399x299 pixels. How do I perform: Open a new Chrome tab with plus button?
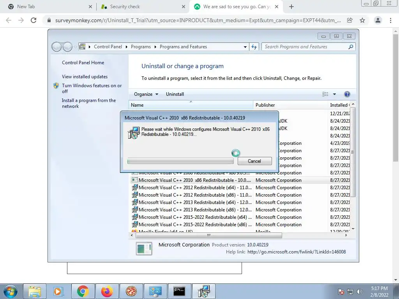291,7
